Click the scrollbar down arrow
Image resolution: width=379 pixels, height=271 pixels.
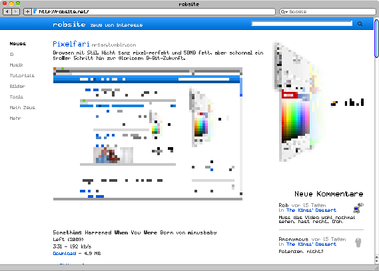[x=376, y=261]
